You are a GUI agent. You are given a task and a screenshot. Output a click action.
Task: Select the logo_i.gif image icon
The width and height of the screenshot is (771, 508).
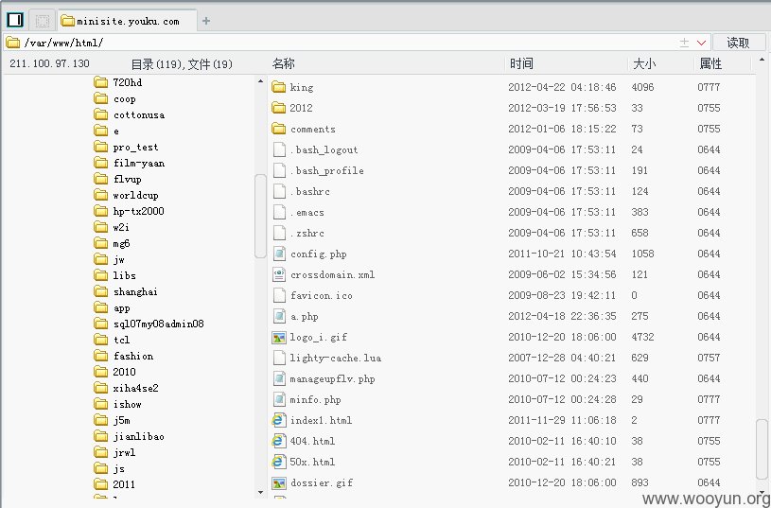click(x=279, y=337)
